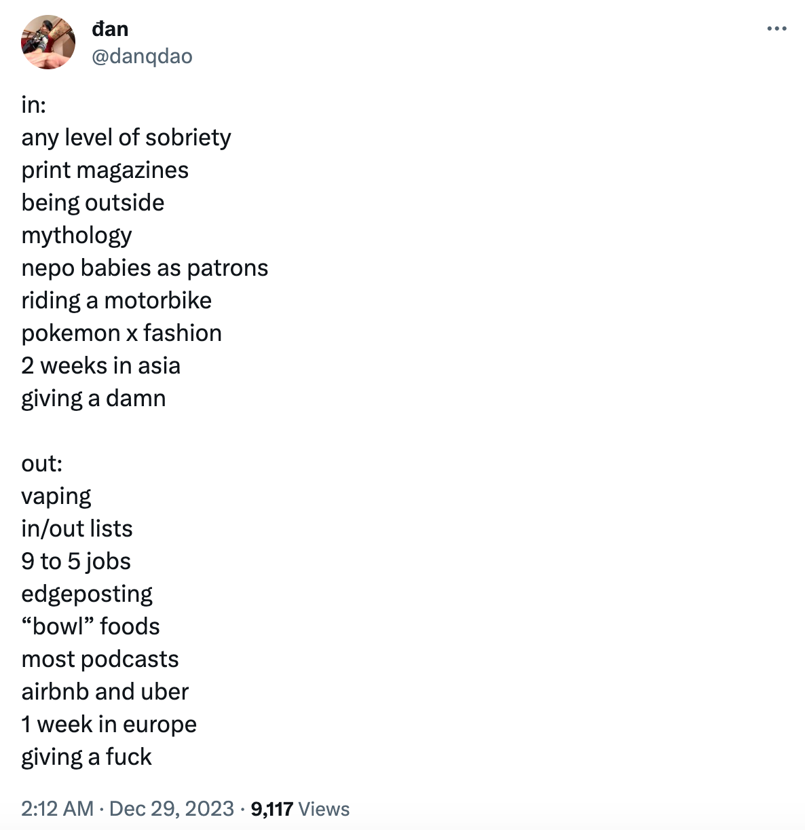Screen dimensions: 805x830
Task: Open the @danqdao profile handle
Action: click(x=141, y=57)
